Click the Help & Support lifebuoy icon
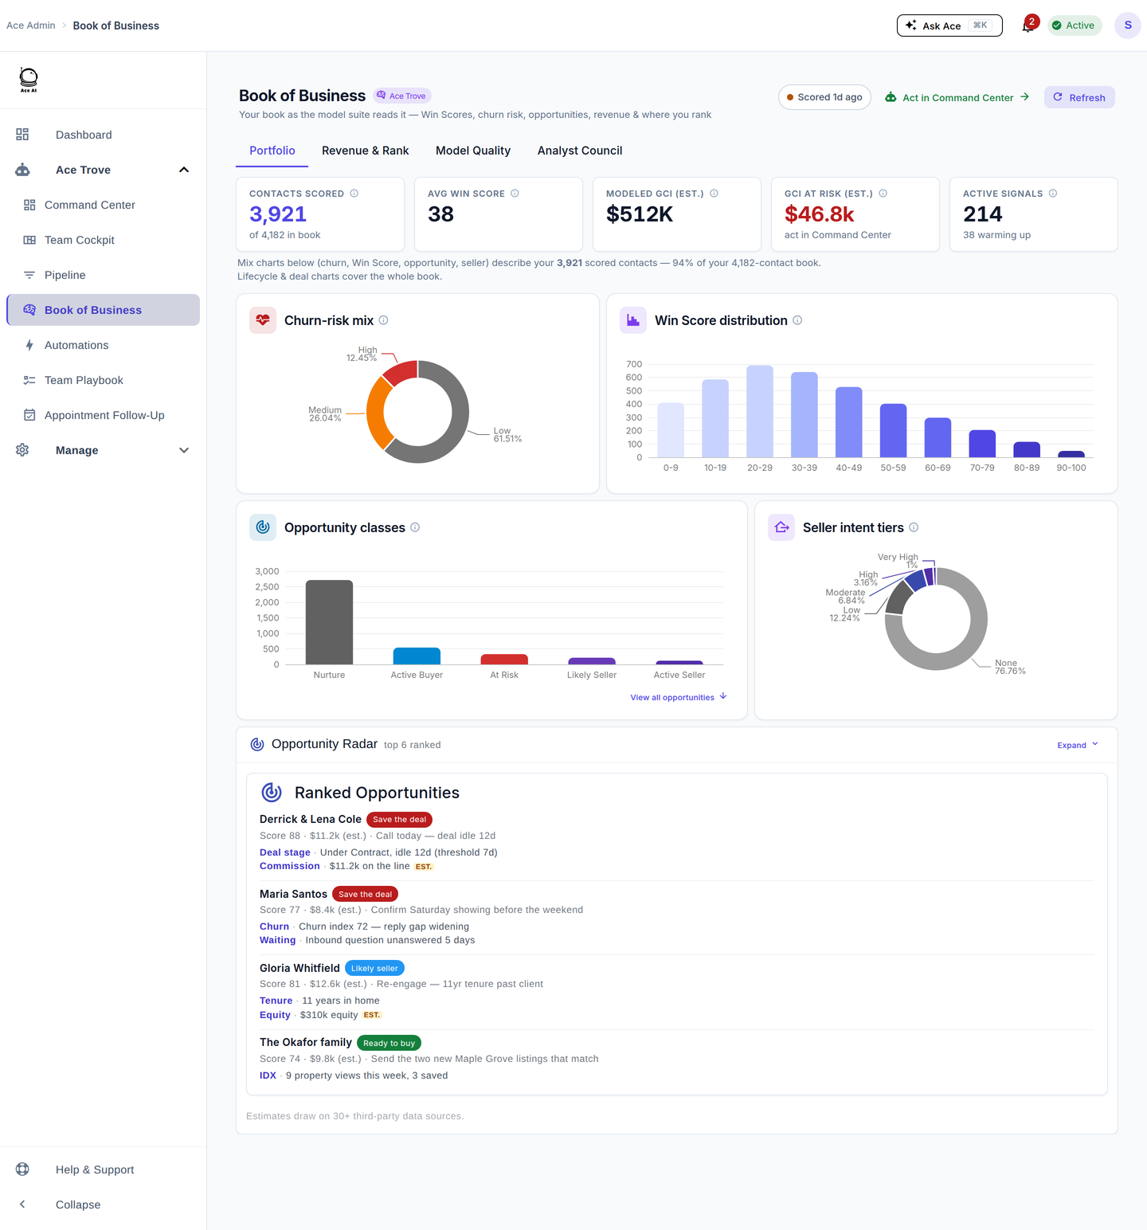 (22, 1169)
